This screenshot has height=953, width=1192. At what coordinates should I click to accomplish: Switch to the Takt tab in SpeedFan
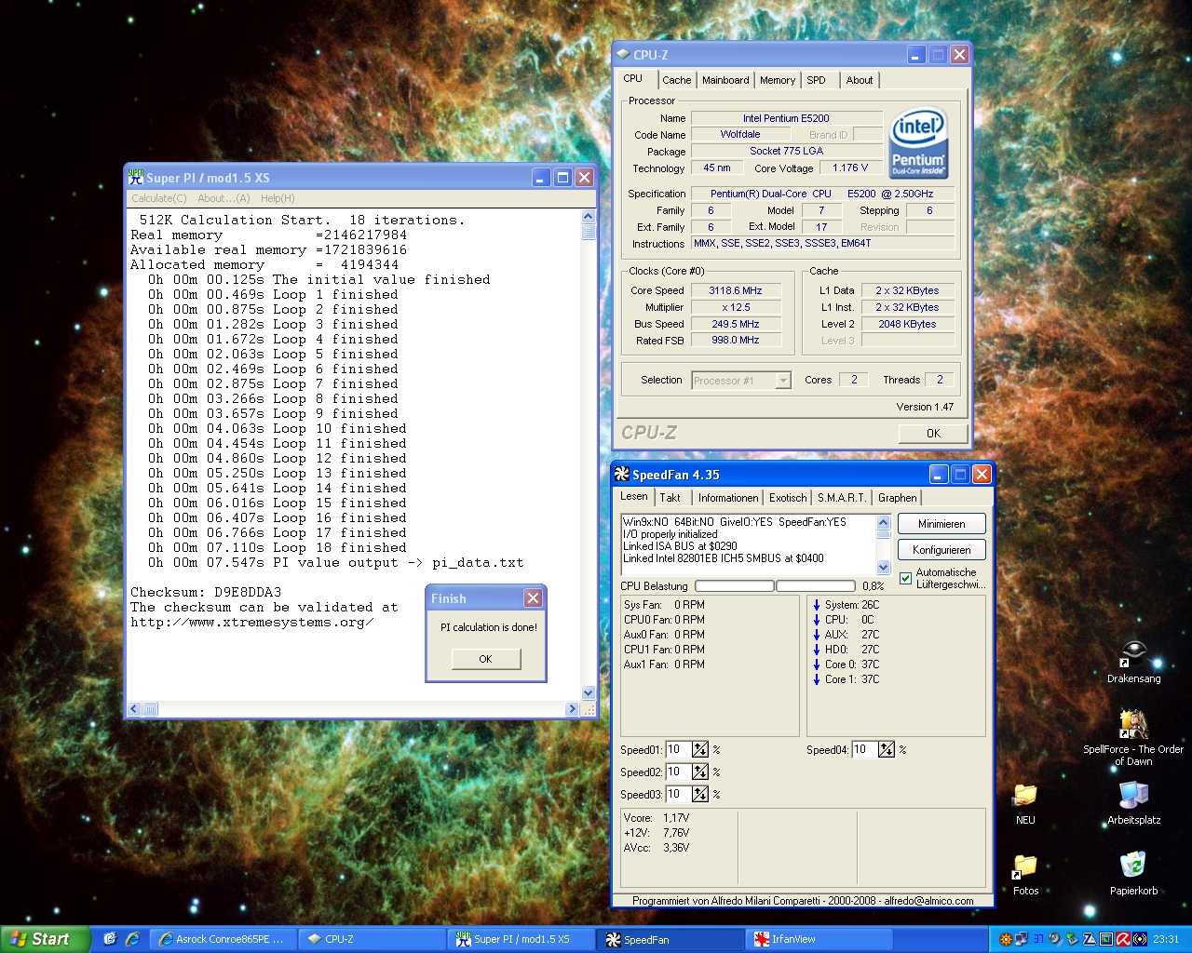click(670, 498)
